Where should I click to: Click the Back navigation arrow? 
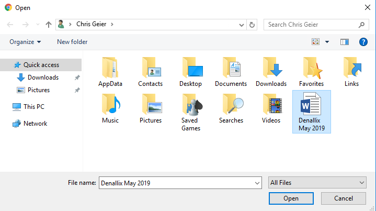tap(10, 25)
